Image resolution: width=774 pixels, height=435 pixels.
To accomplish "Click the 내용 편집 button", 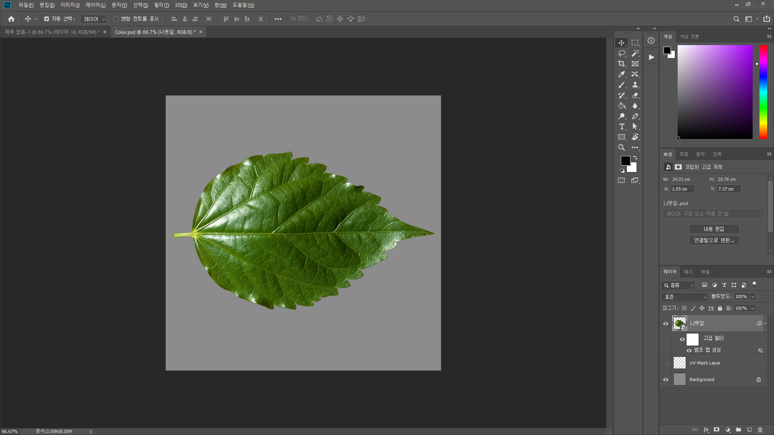I will coord(714,229).
